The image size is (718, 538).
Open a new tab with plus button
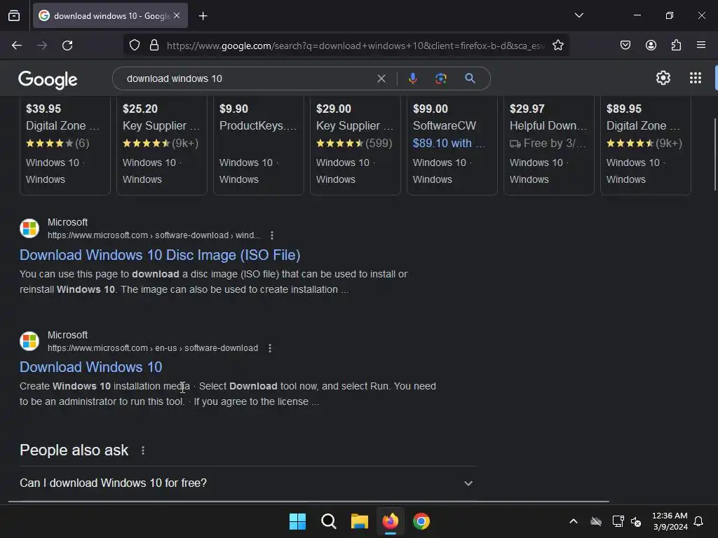pyautogui.click(x=203, y=16)
